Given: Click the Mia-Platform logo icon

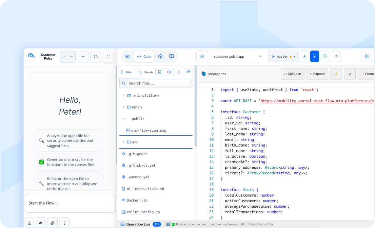Looking at the screenshot, I should (31, 56).
